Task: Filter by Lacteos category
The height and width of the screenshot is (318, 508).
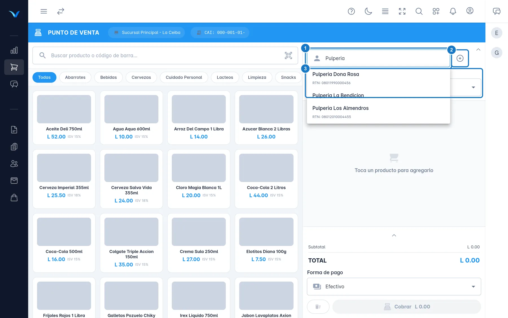Action: 225,77
